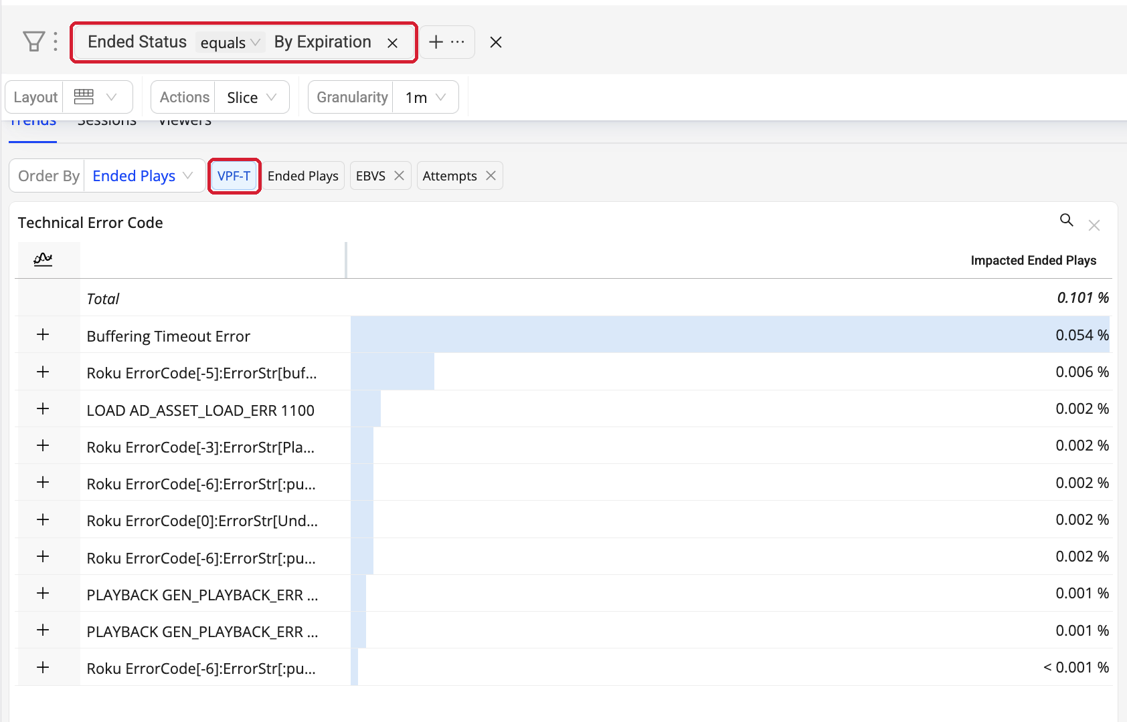Remove the EBVS metric chip

[x=400, y=175]
